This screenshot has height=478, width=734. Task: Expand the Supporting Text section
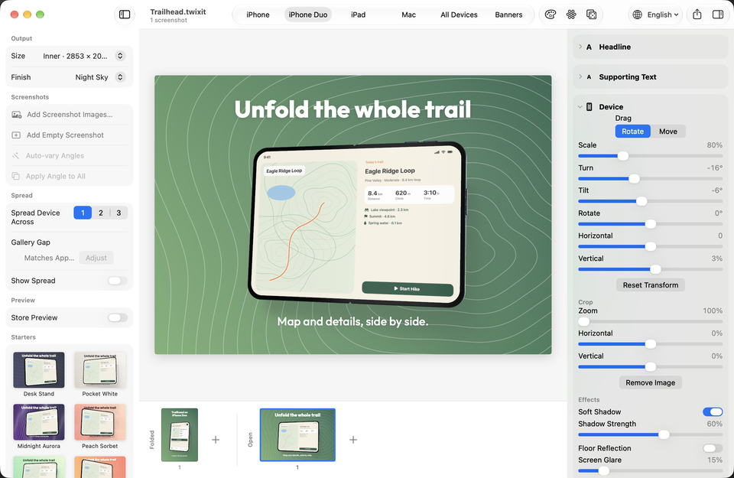580,76
